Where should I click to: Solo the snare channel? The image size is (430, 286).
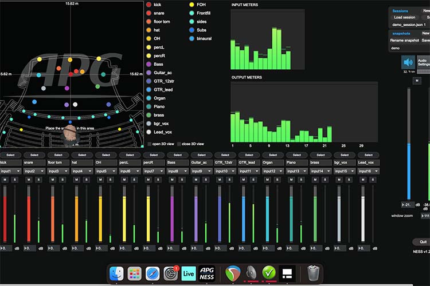click(x=38, y=180)
